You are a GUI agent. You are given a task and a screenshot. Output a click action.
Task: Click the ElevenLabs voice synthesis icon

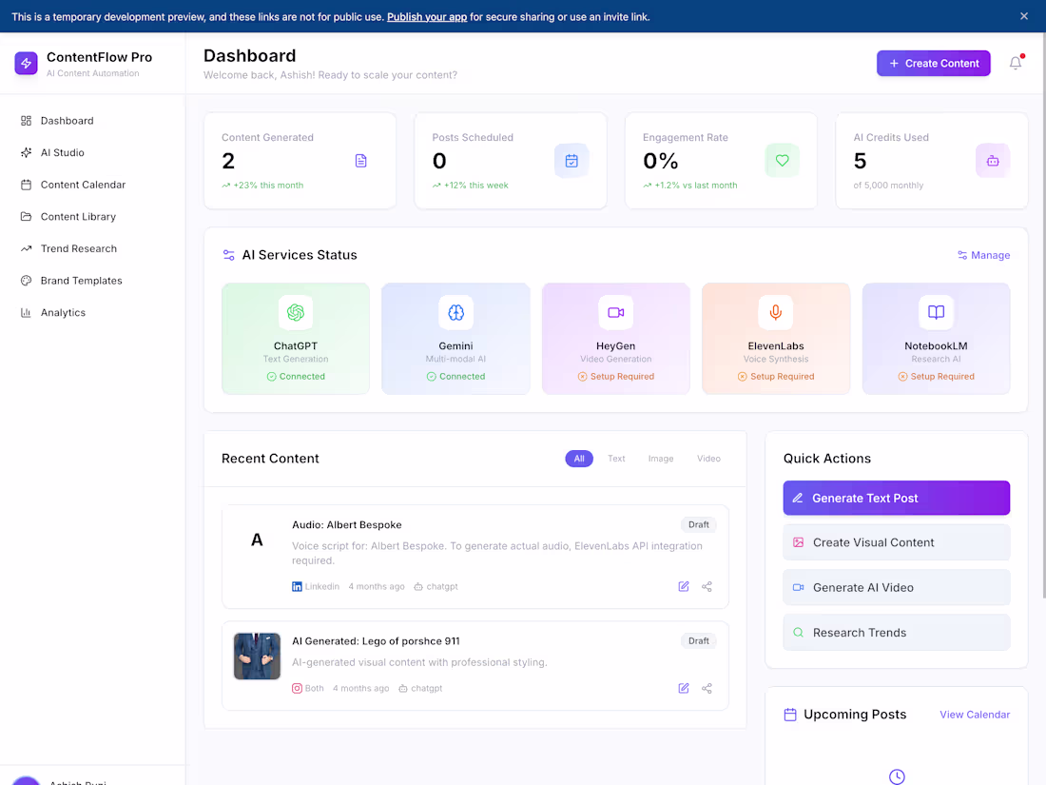[775, 312]
